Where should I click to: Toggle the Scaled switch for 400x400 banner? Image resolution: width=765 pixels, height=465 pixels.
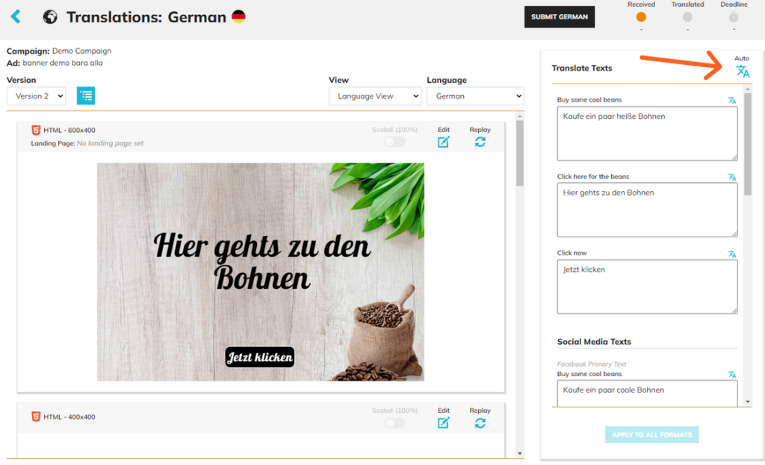[394, 422]
